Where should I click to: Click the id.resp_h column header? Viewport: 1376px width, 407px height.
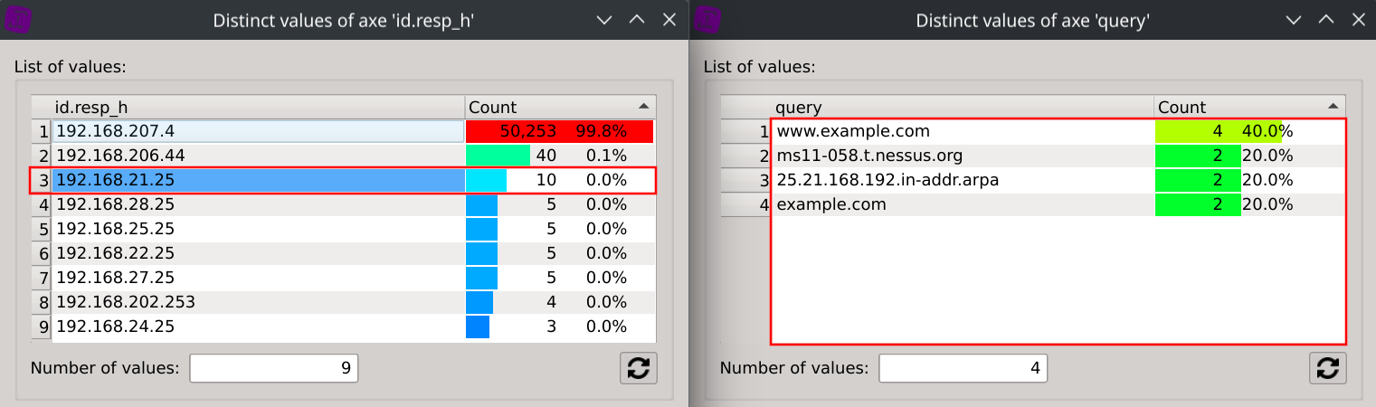pyautogui.click(x=258, y=107)
